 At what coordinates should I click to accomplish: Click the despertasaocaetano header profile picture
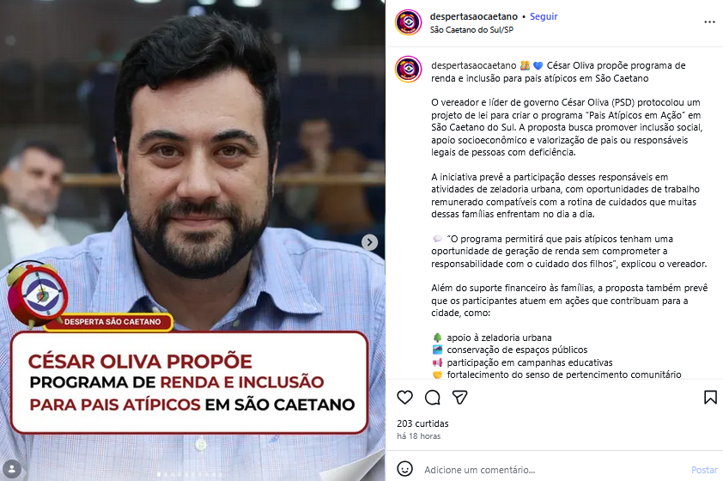[x=408, y=22]
